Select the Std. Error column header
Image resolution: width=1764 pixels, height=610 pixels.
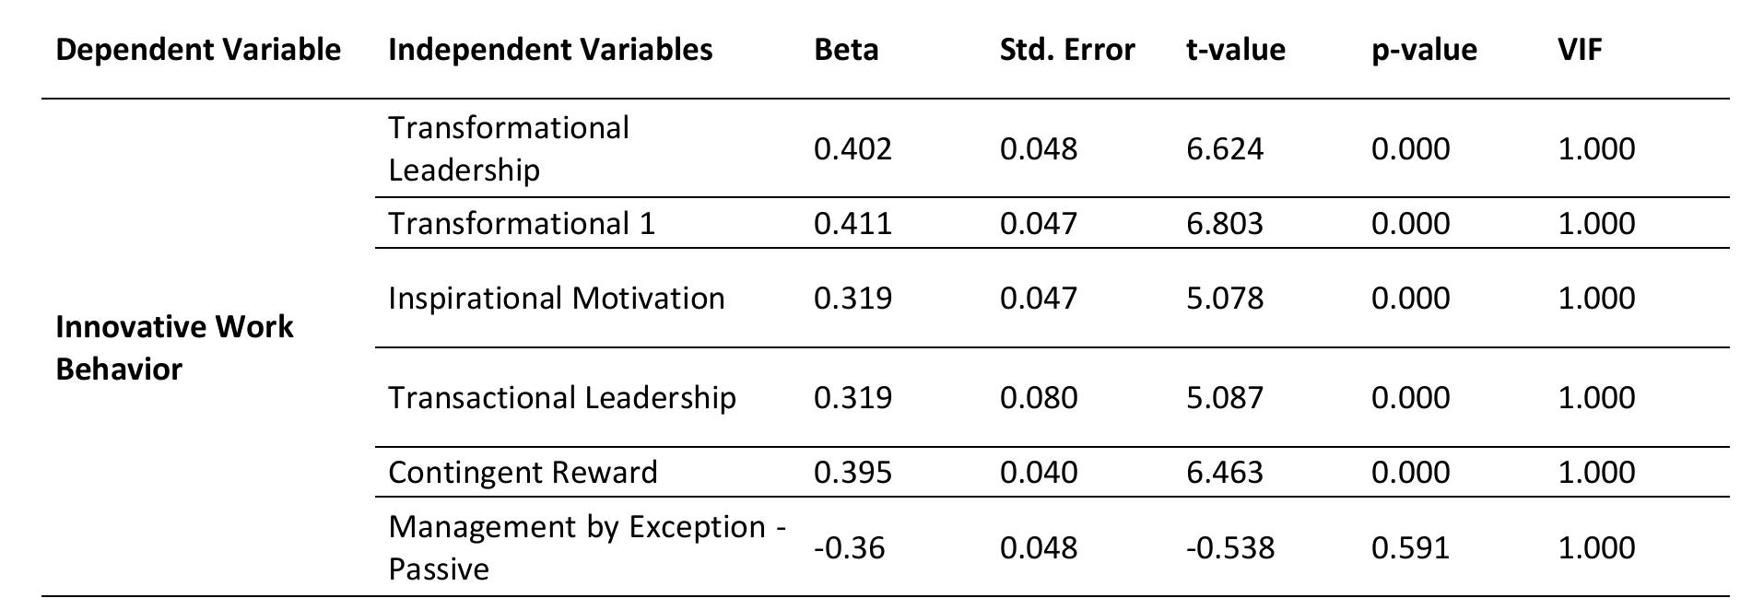pos(1067,49)
